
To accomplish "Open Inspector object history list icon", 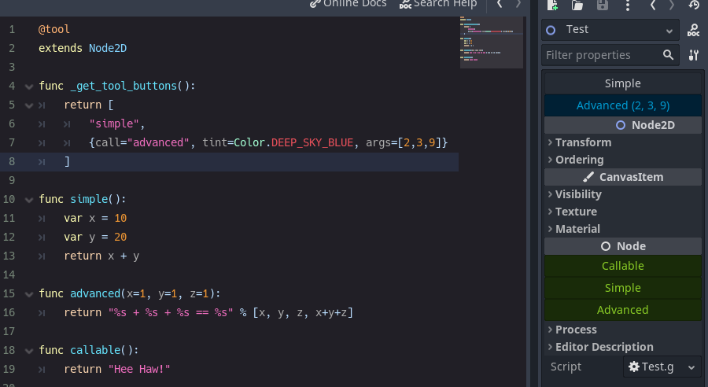I will pyautogui.click(x=694, y=5).
